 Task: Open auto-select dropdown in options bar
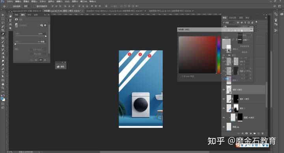(x=27, y=6)
